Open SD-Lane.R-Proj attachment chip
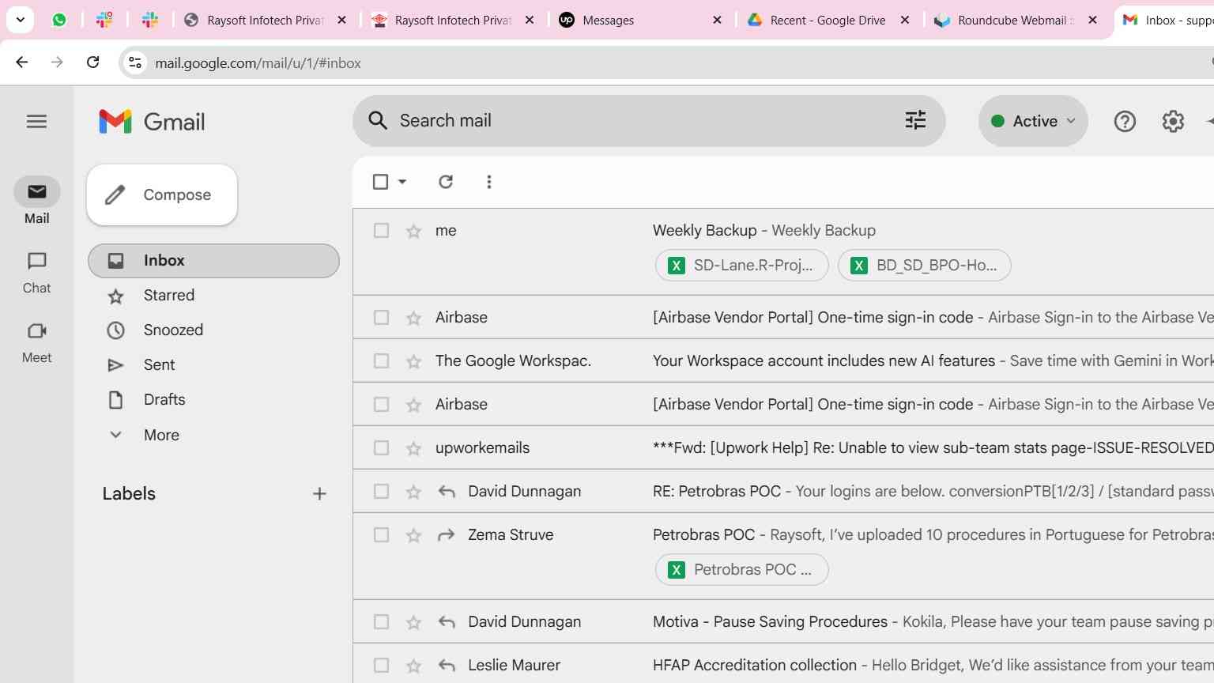 pos(741,266)
